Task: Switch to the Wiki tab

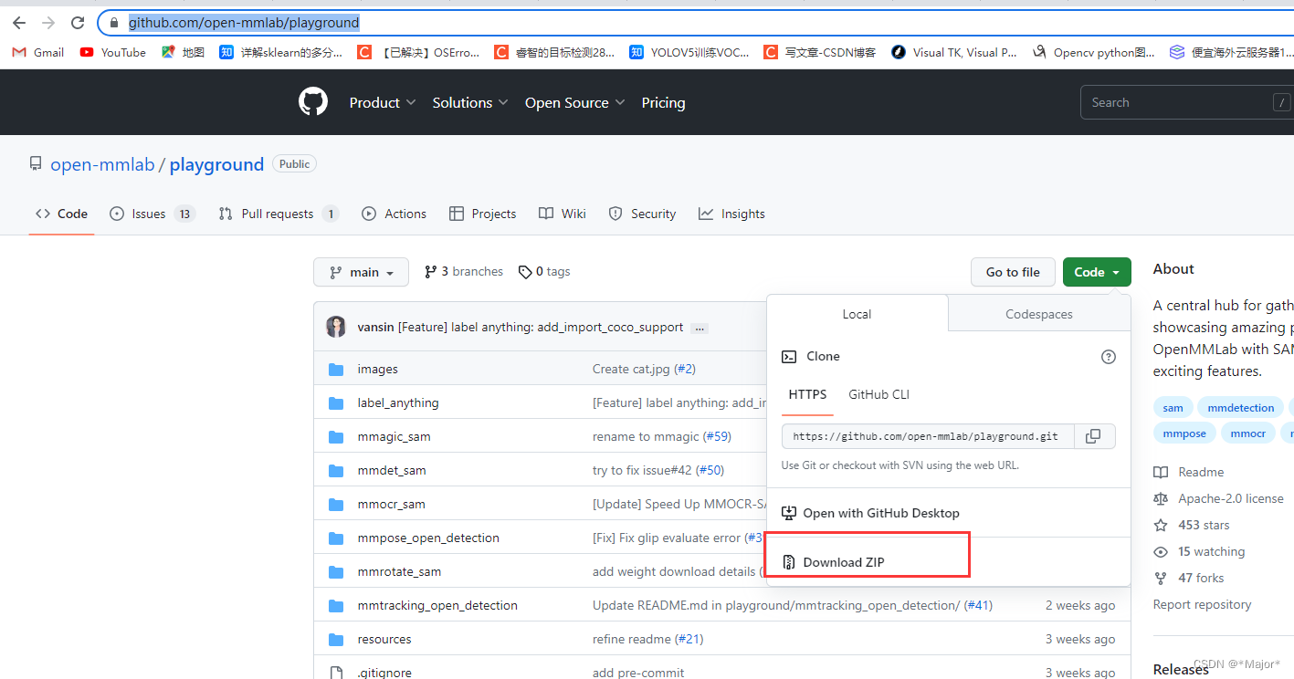Action: click(563, 214)
